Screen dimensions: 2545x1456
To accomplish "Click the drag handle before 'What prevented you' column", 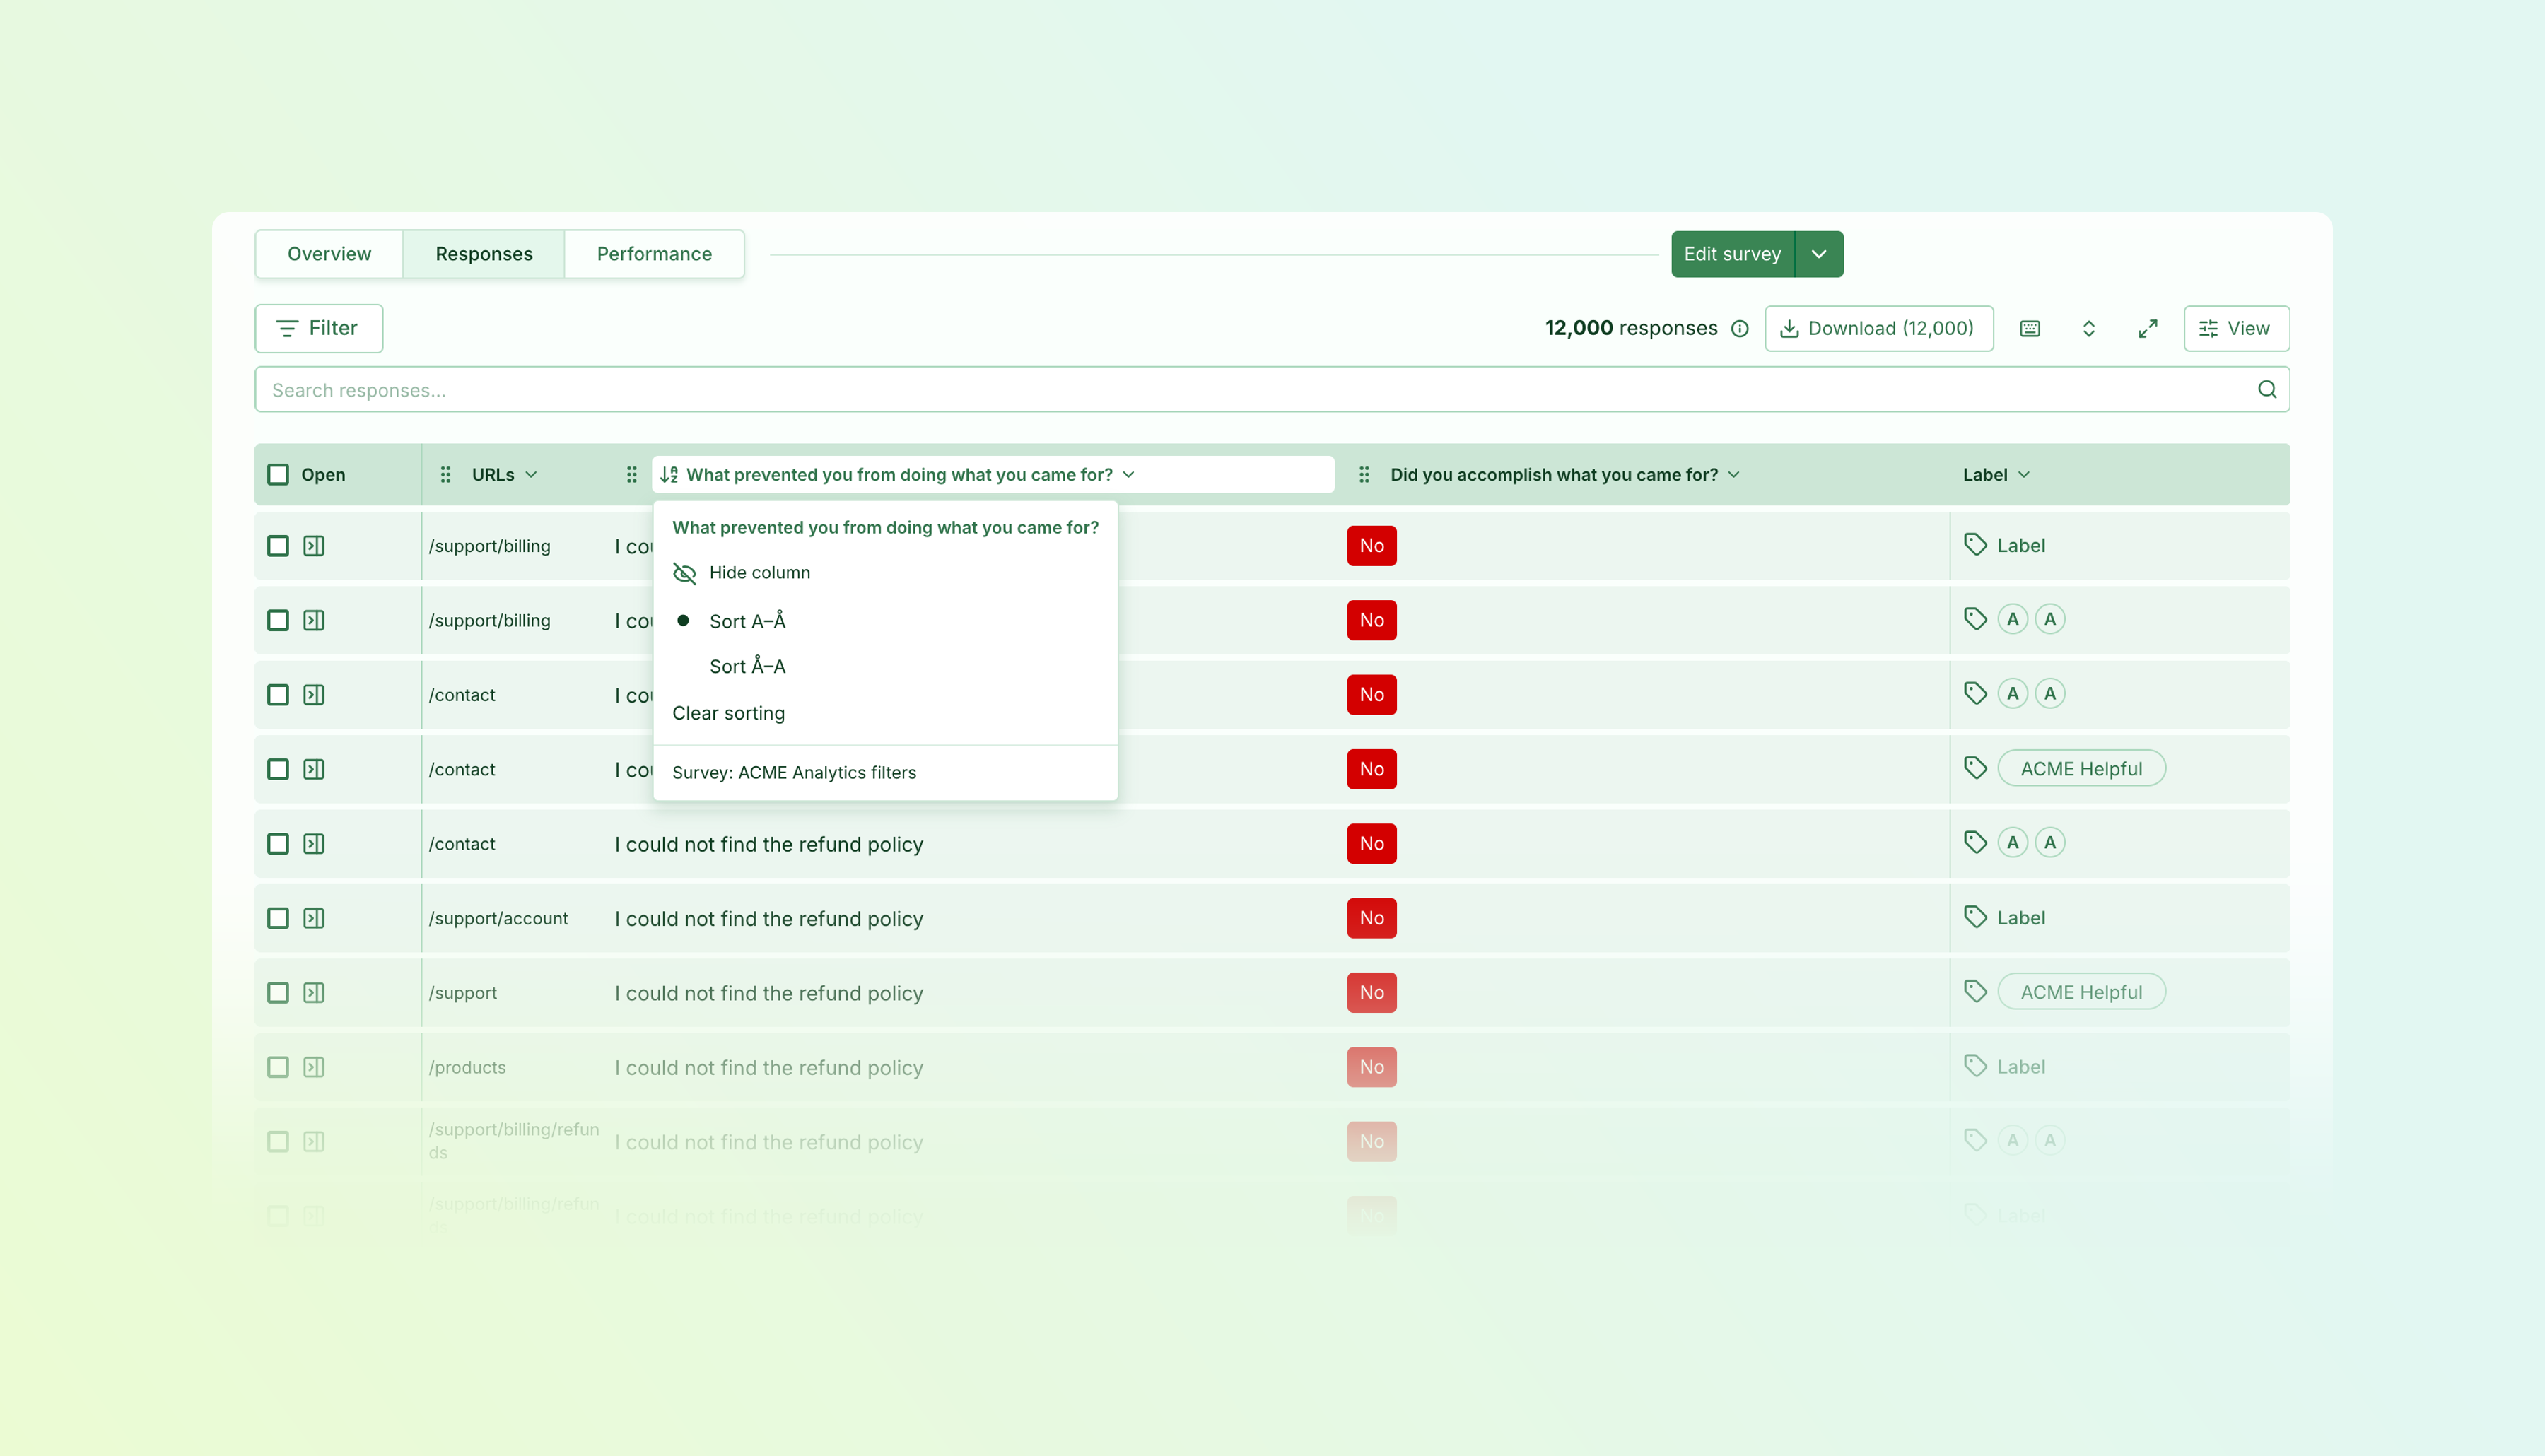I will pos(631,474).
